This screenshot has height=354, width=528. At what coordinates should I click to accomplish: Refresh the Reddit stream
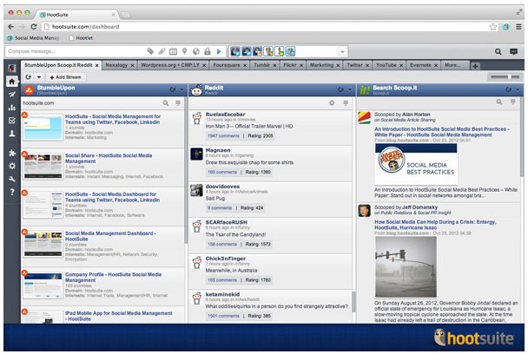340,89
